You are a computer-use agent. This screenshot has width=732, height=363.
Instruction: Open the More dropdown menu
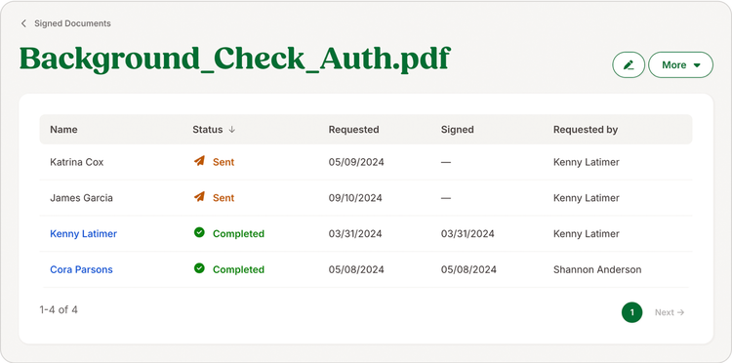pos(680,64)
